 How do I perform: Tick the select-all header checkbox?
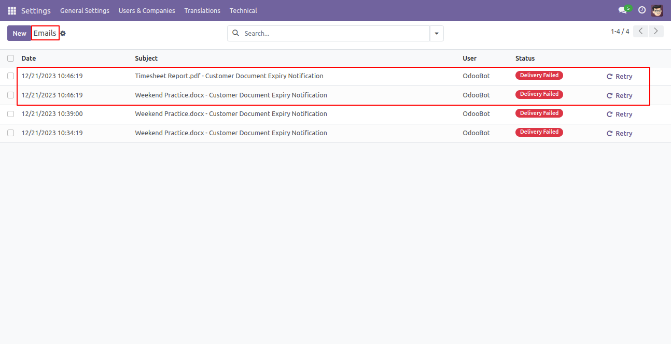[10, 59]
